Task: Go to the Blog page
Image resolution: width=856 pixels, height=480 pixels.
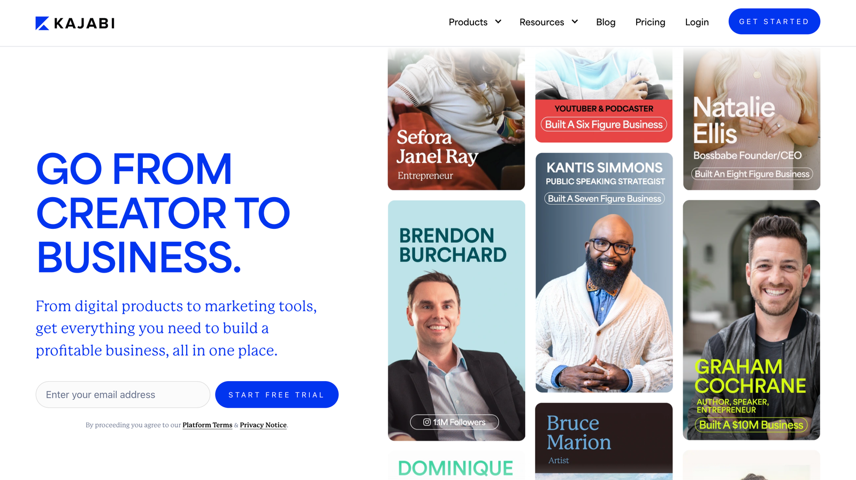Action: click(x=606, y=22)
